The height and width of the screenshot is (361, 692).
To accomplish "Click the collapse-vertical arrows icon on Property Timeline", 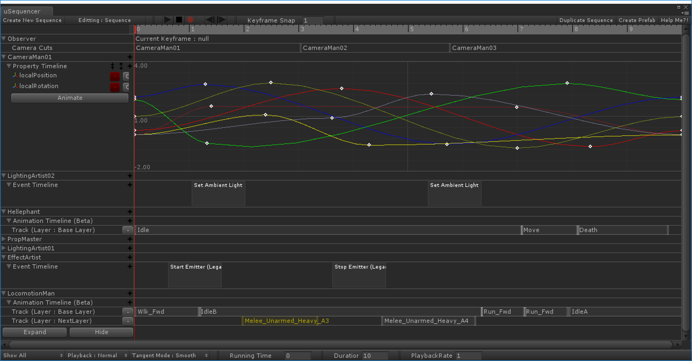I will [x=112, y=66].
